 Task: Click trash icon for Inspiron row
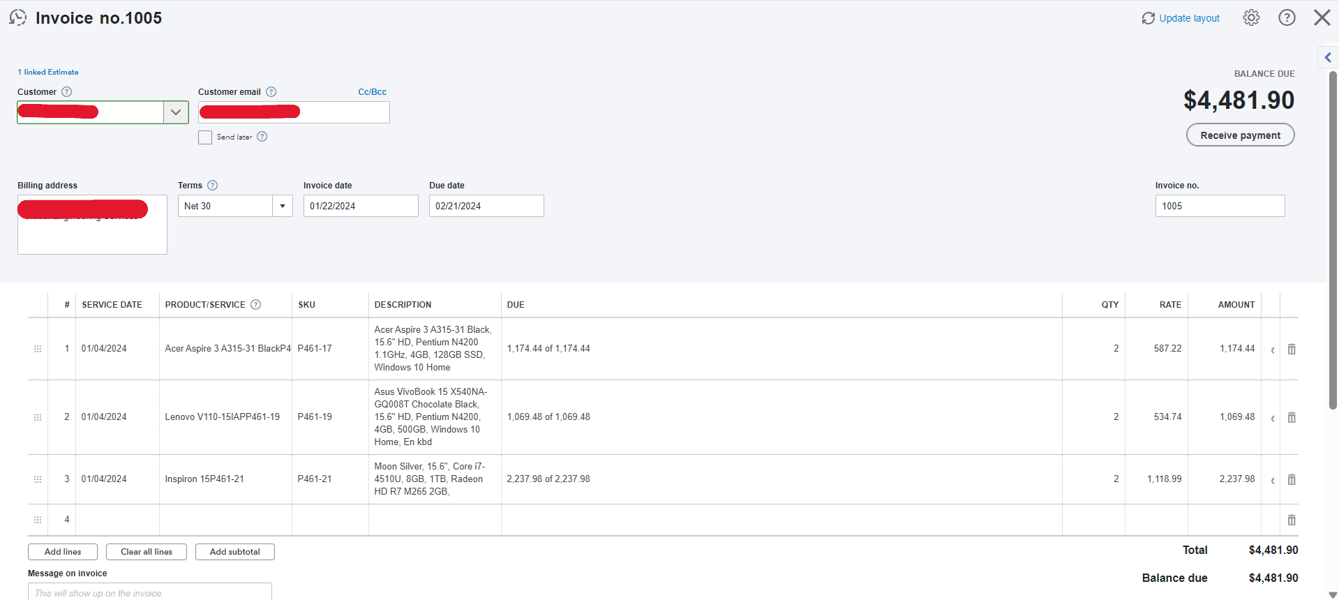click(x=1292, y=479)
